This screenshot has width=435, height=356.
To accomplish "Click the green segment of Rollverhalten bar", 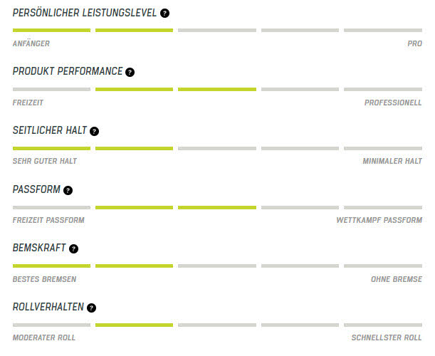I will click(x=134, y=325).
